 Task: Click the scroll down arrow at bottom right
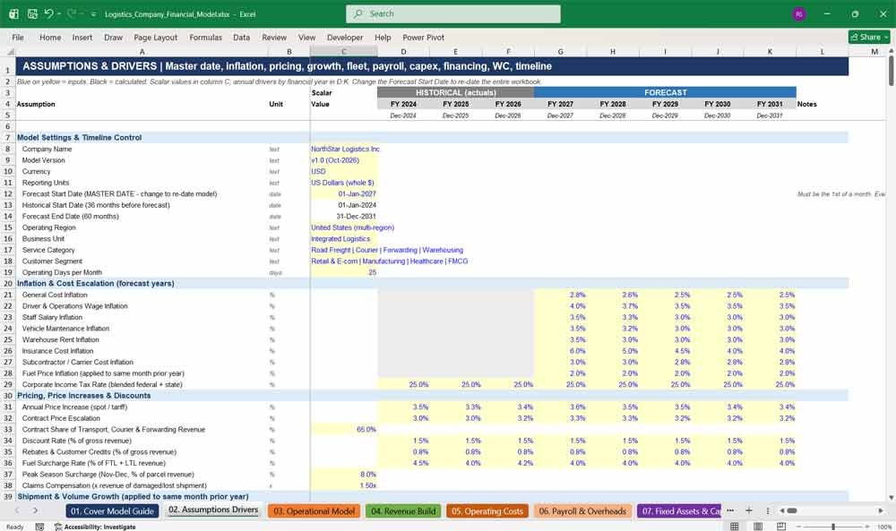click(892, 498)
